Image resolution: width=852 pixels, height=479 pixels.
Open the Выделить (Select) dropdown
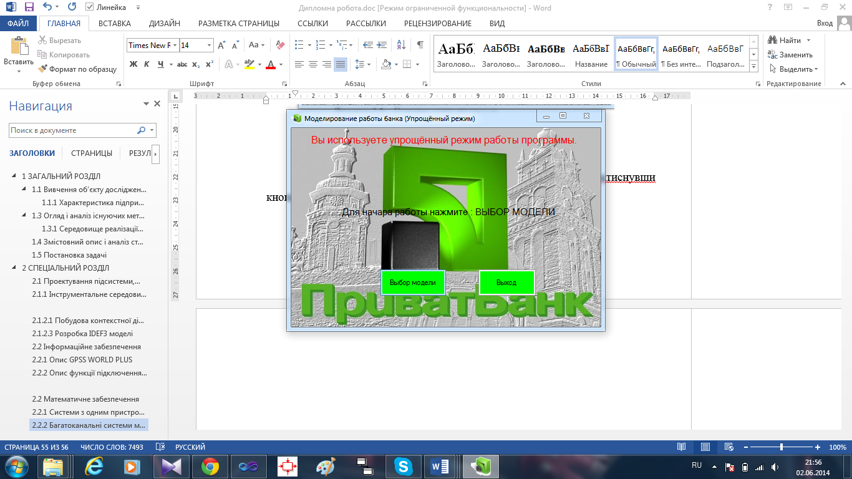click(x=793, y=69)
